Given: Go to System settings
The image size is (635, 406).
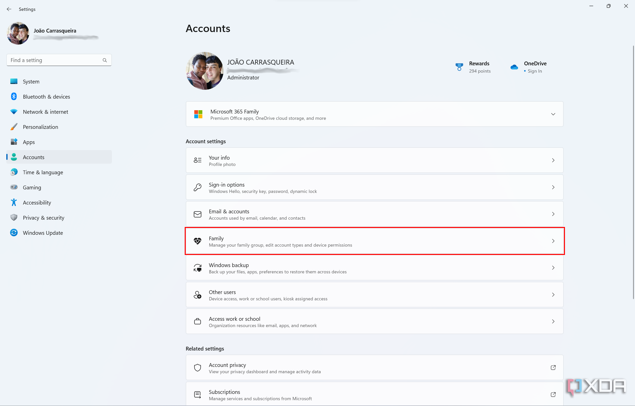Looking at the screenshot, I should point(59,81).
